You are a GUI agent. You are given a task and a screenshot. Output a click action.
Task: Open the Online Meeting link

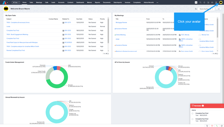pyautogui.click(x=121, y=35)
